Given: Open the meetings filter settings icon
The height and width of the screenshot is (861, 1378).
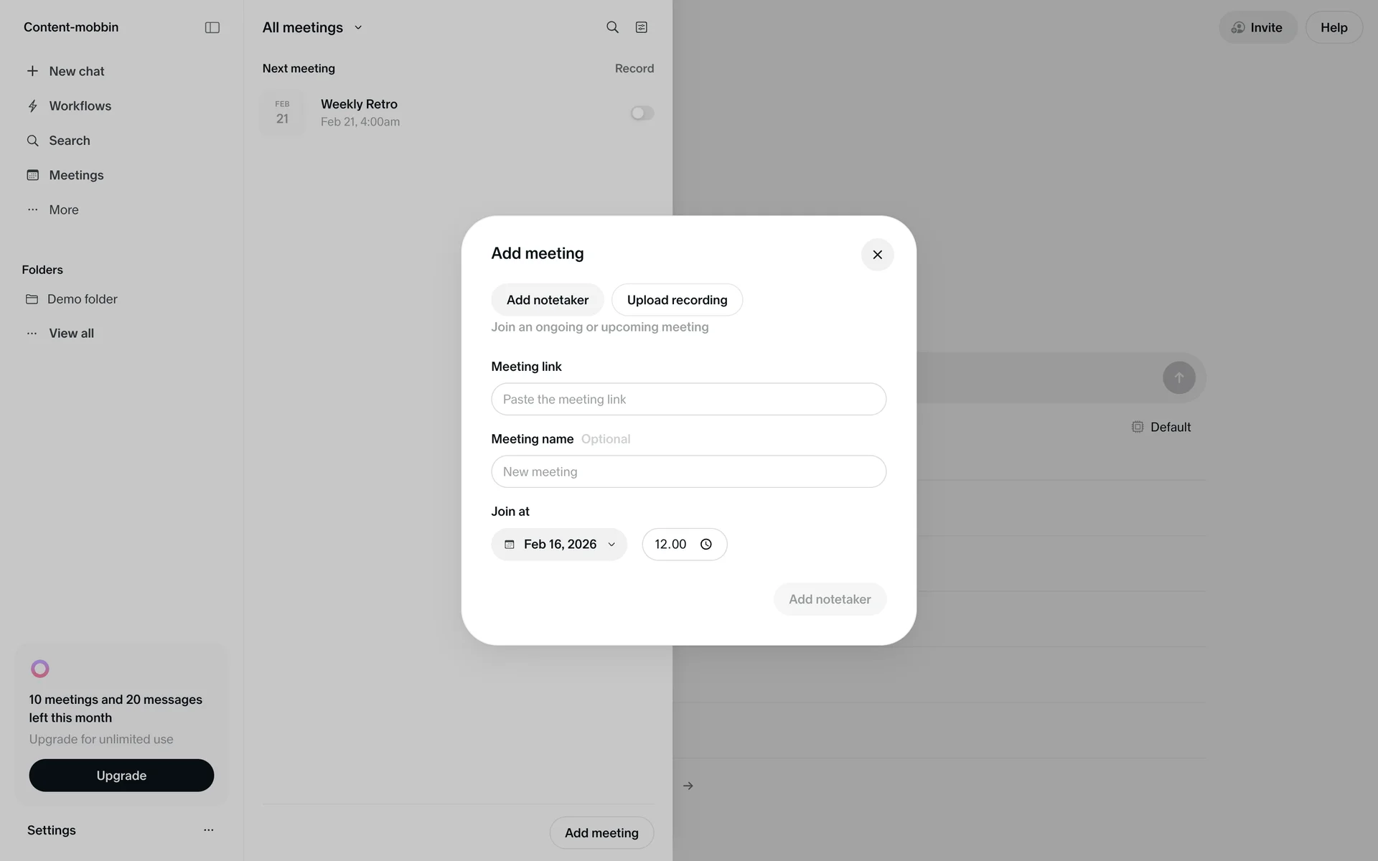Looking at the screenshot, I should click(642, 27).
